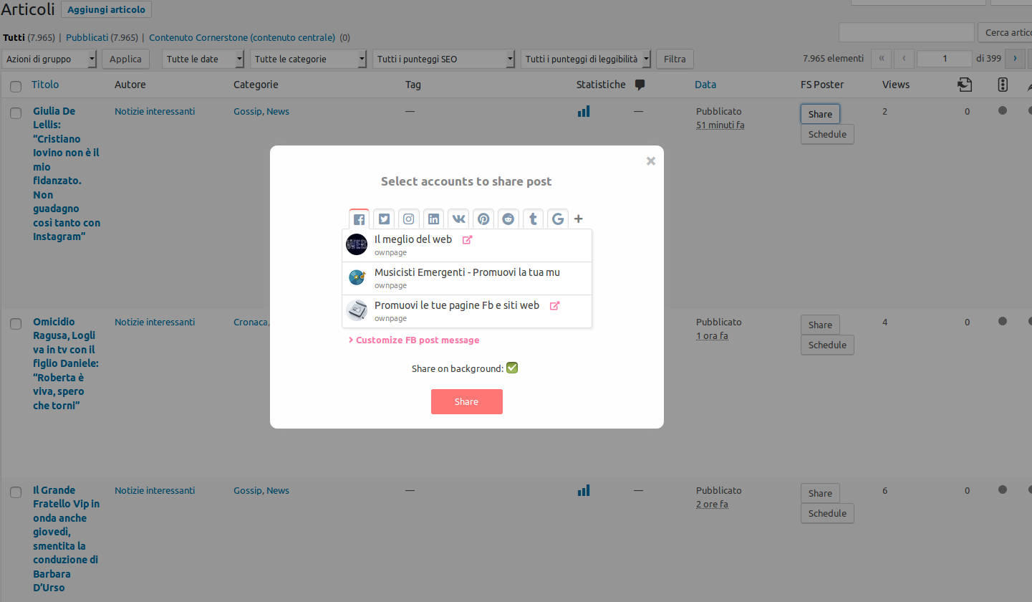The width and height of the screenshot is (1032, 602).
Task: Open Giulia De Lellis article title
Action: (66, 173)
